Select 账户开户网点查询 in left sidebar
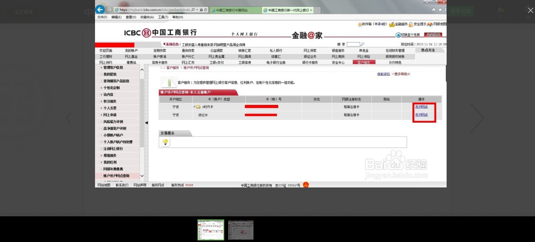Viewport: 535px width, 242px height. click(x=117, y=176)
